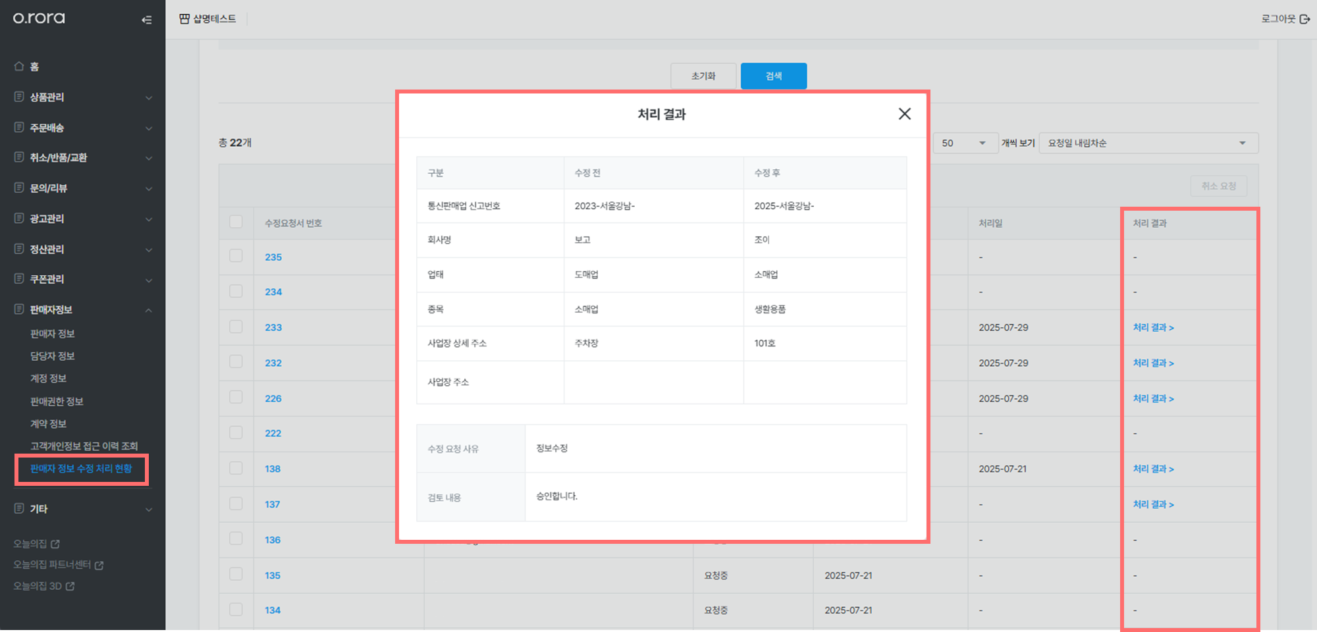Screen dimensions: 1317x632
Task: Open 담당자 정보 submenu item
Action: coord(53,356)
